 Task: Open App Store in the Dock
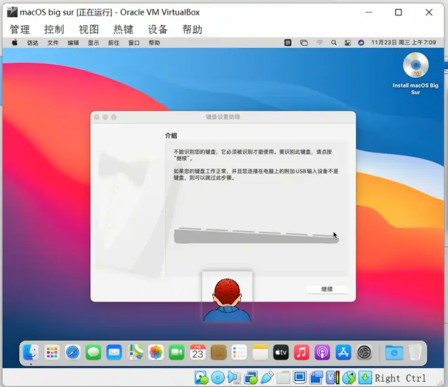[343, 352]
